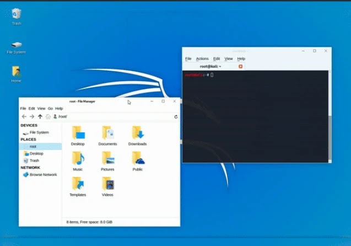
Task: Go to home folder via house icon
Action: [x=48, y=116]
